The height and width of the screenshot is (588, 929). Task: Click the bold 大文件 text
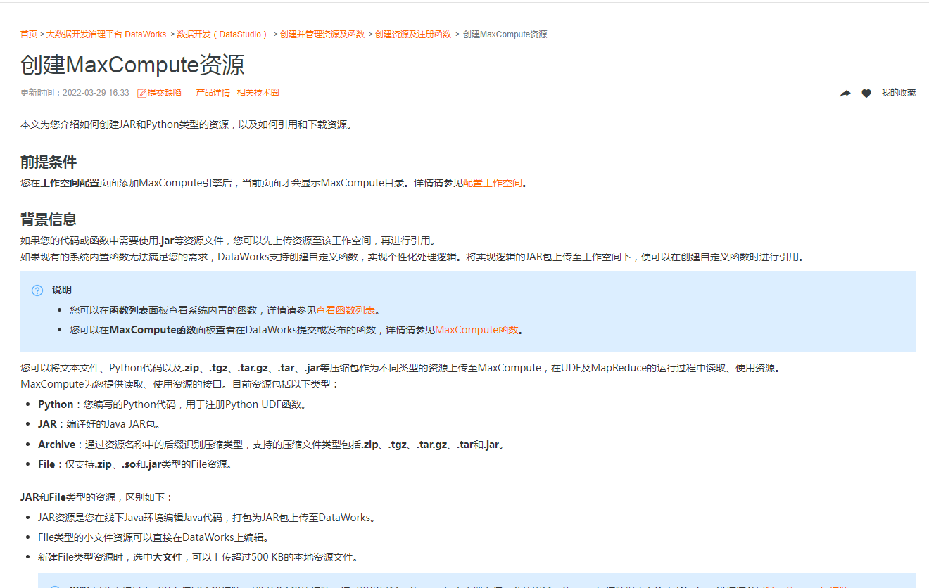click(x=168, y=557)
